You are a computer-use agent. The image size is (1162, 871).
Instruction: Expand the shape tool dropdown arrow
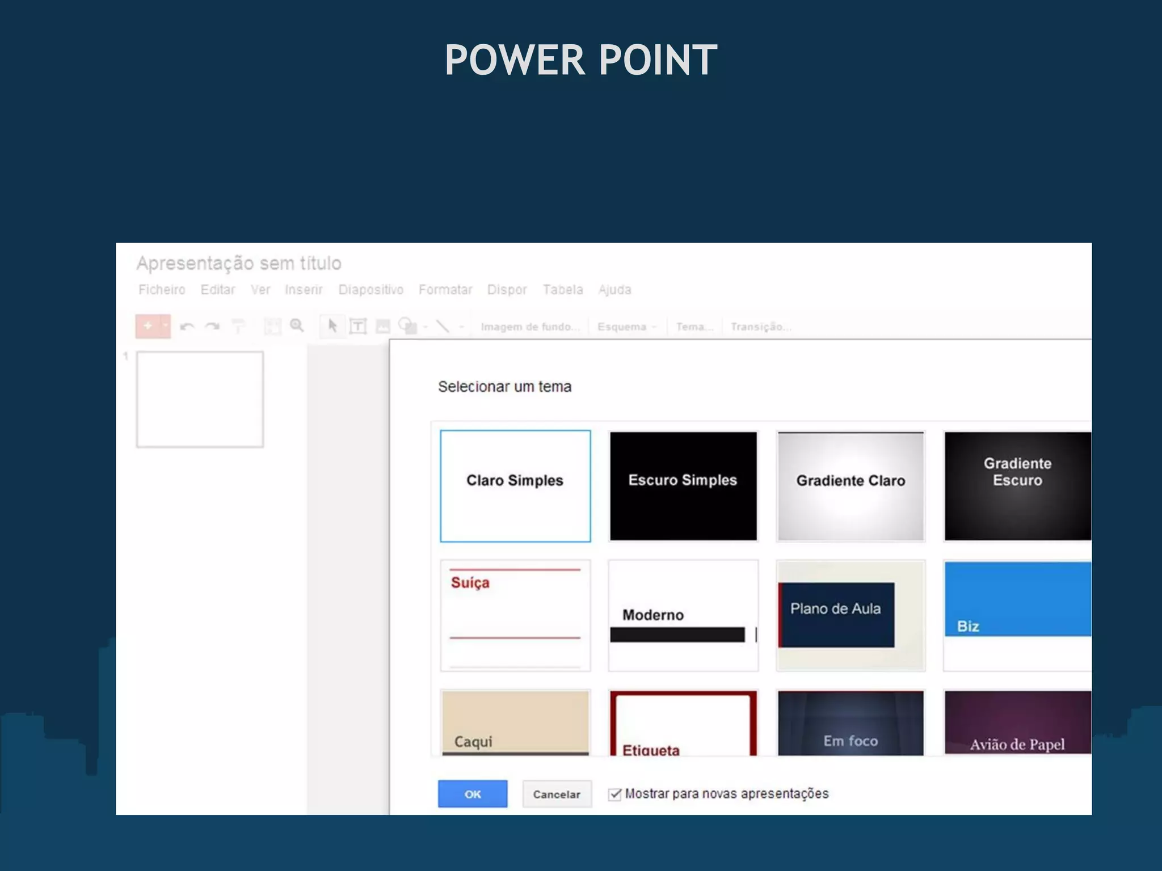point(426,327)
